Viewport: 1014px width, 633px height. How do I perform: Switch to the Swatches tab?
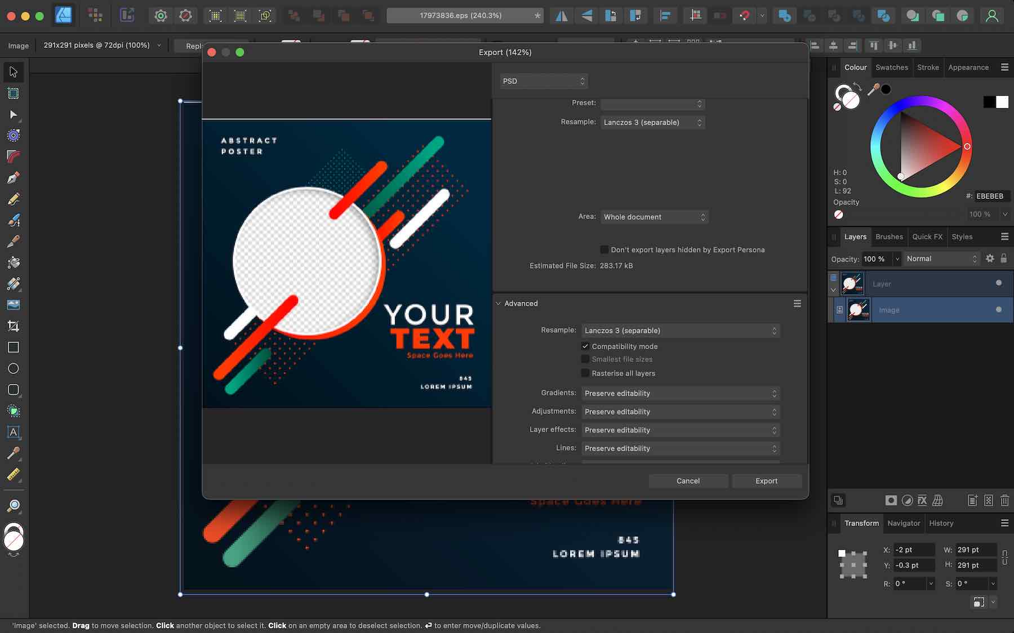(892, 67)
